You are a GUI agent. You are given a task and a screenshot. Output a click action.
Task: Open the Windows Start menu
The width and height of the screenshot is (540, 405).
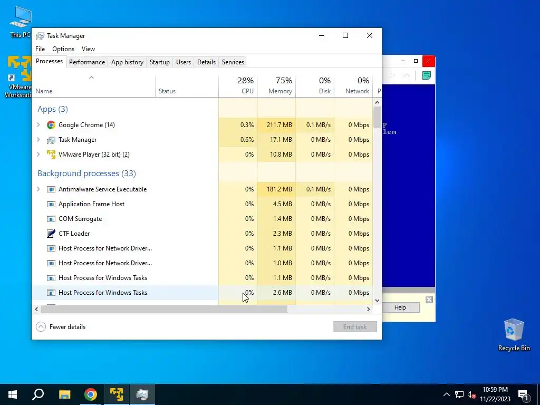13,394
